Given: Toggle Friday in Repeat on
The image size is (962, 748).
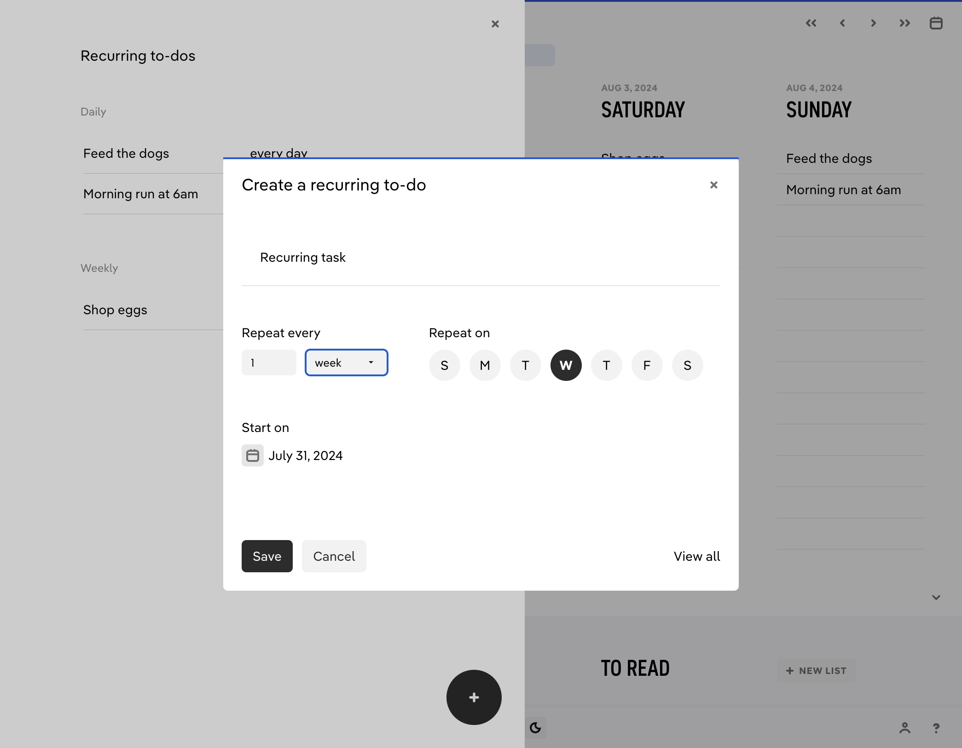Looking at the screenshot, I should (647, 365).
